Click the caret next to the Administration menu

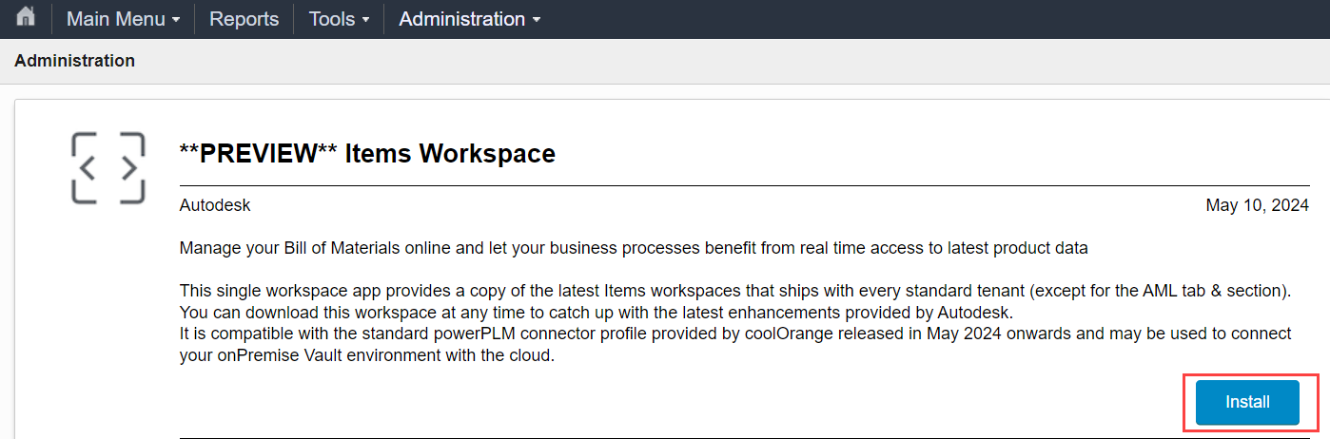537,20
